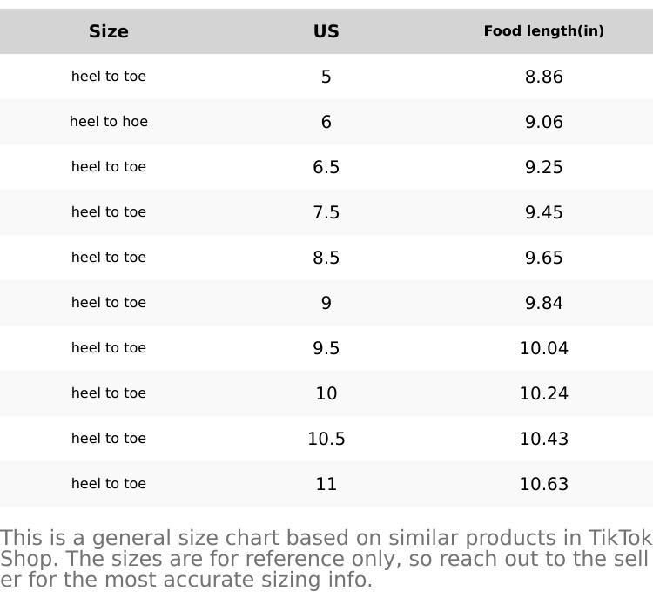Image resolution: width=653 pixels, height=611 pixels.
Task: Click the 9.06 length value
Action: click(x=543, y=122)
